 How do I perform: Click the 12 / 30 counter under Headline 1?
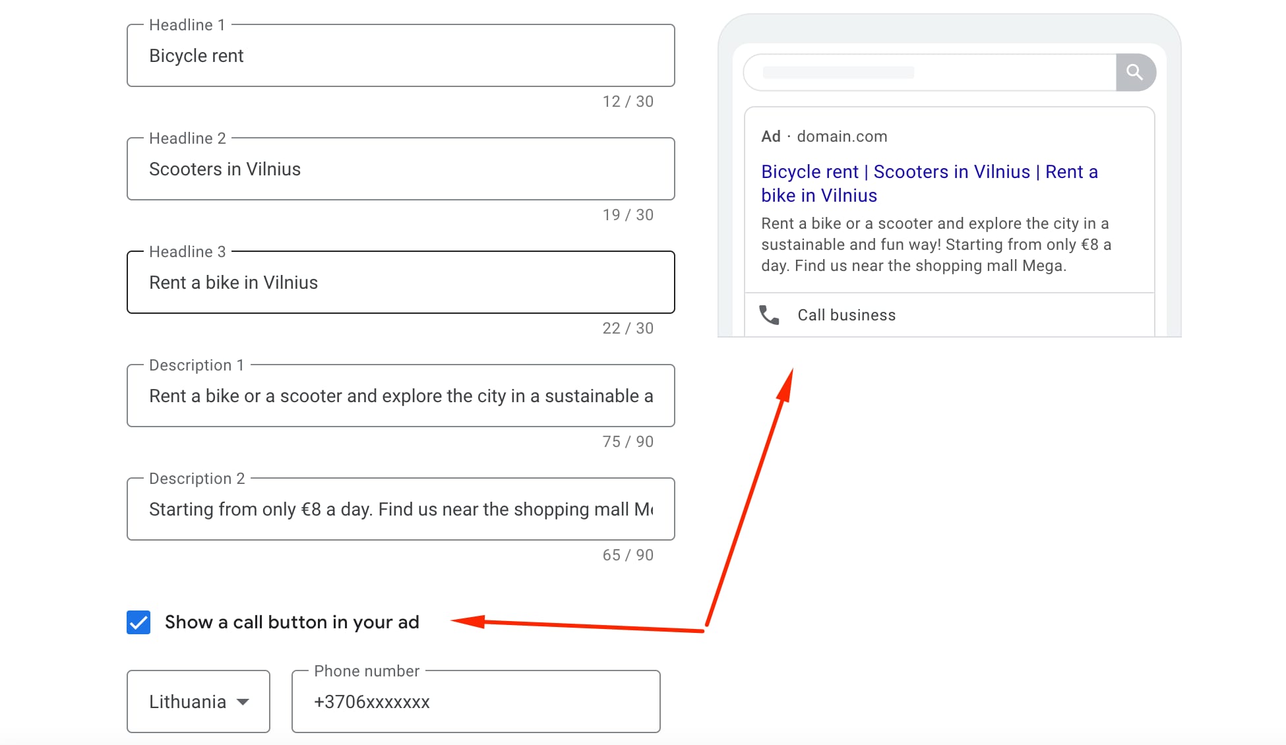[627, 102]
